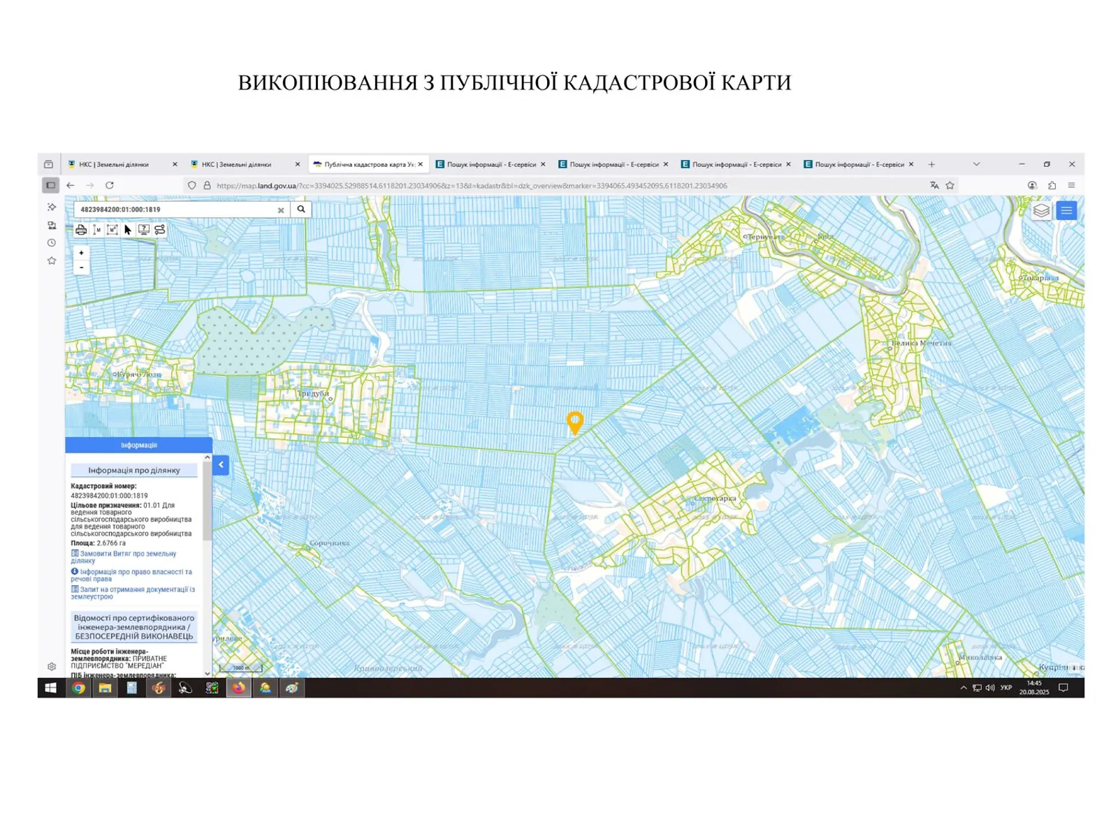The image size is (1118, 838).
Task: Activate the arrow pointer selection tool
Action: click(128, 230)
